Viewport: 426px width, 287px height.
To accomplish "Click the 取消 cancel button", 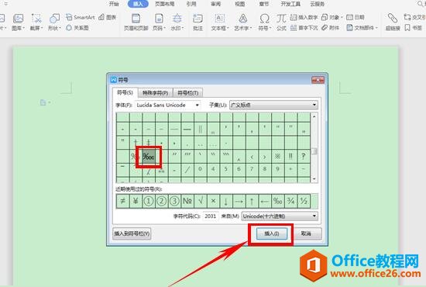I will pyautogui.click(x=306, y=233).
